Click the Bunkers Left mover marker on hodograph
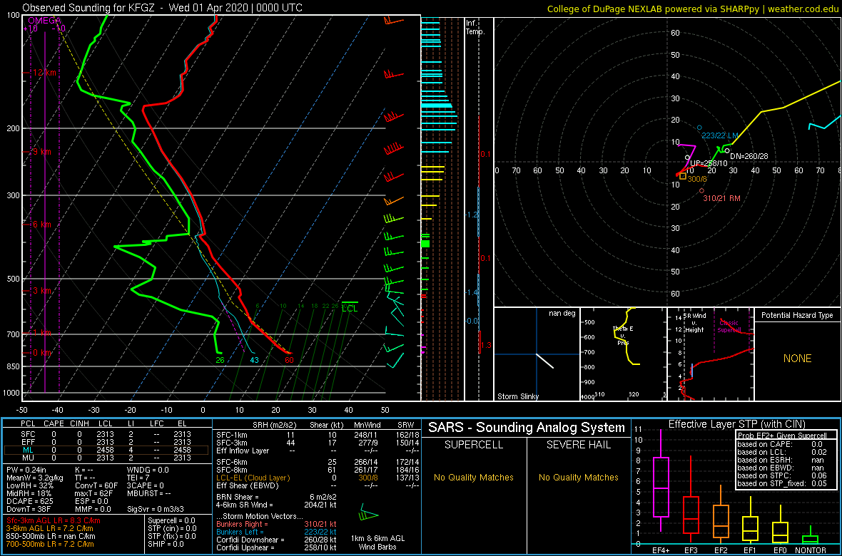Image resolution: width=842 pixels, height=556 pixels. 699,128
